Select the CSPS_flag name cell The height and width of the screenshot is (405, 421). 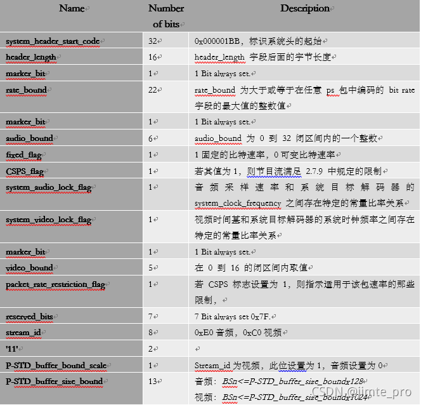point(71,171)
